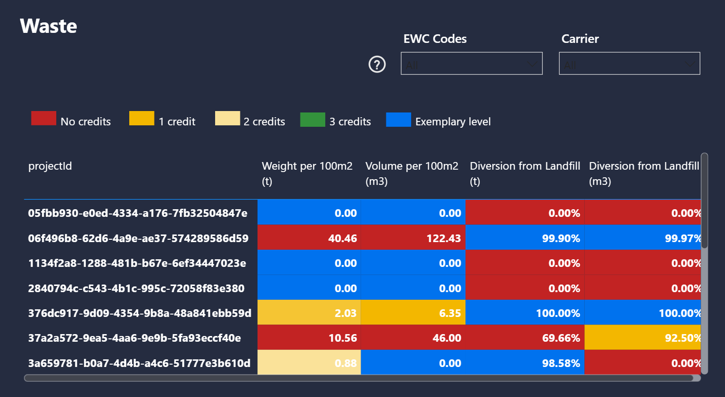Click the green 3 credits swatch
Screen dimensions: 725x397
point(312,120)
